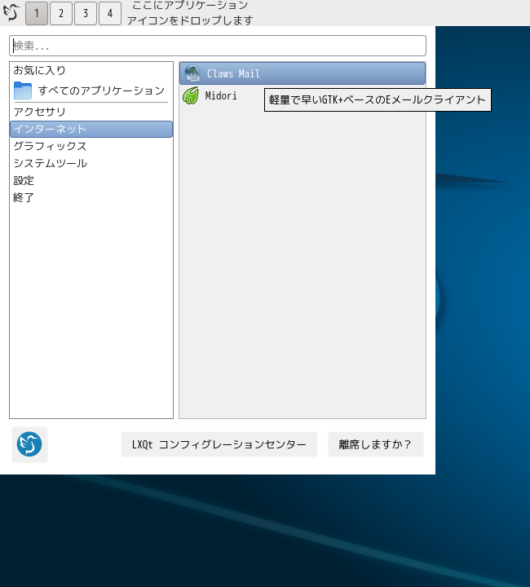Click the quick launch drop area text
The width and height of the screenshot is (530, 587).
(x=190, y=13)
